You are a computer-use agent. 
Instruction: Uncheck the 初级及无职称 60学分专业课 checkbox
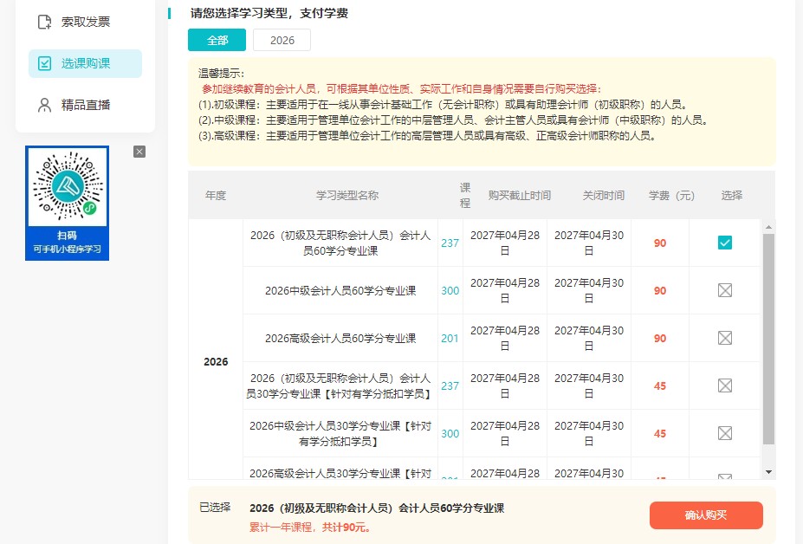725,243
